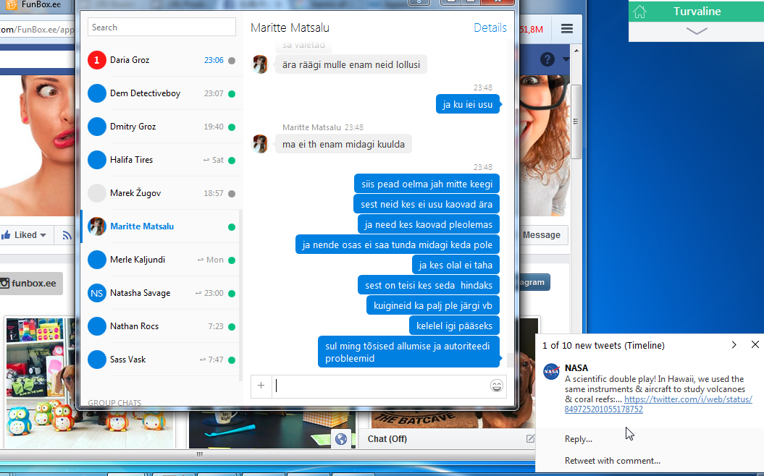
Task: Open the Nathan Rocs conversation
Action: 161,326
